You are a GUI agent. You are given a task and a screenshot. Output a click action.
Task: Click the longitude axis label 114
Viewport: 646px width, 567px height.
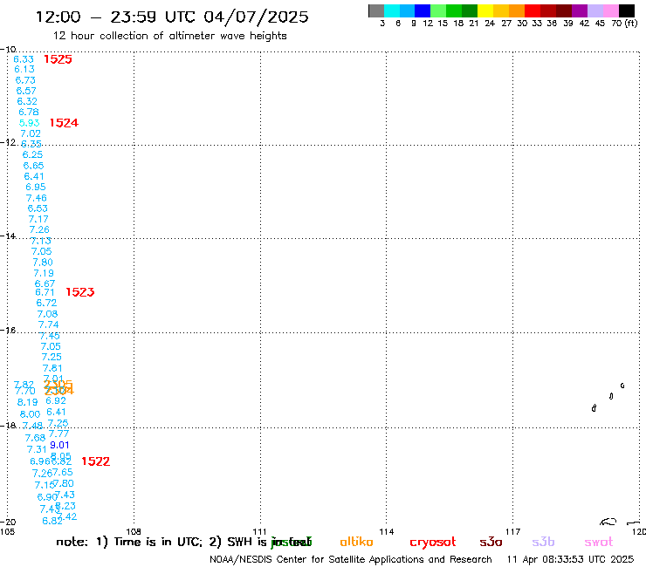[x=386, y=531]
